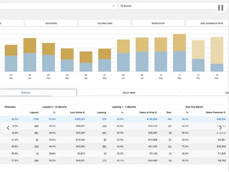The image size is (229, 172).
Task: Click the retention value 61.2%
Action: coord(15,140)
